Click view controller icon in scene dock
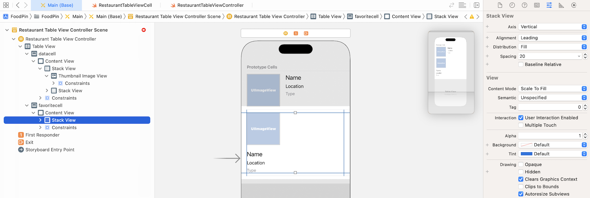 pyautogui.click(x=285, y=33)
